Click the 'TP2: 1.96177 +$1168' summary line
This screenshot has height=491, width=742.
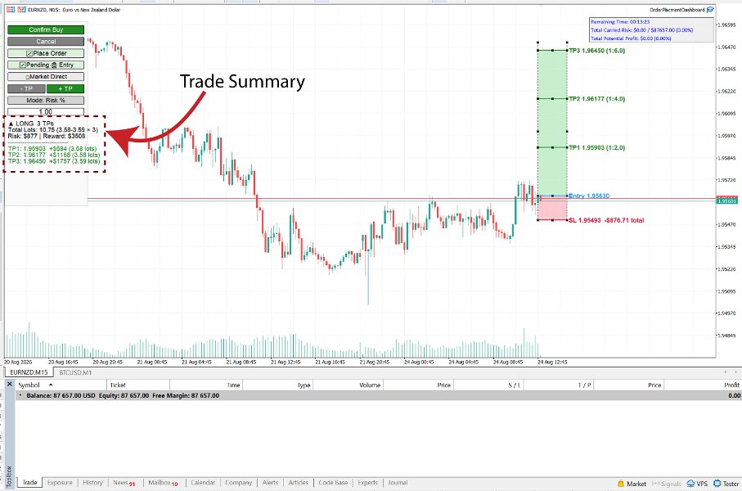click(x=54, y=155)
